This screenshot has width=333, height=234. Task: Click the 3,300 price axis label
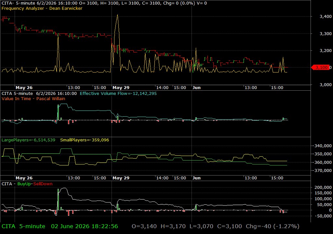click(x=326, y=33)
